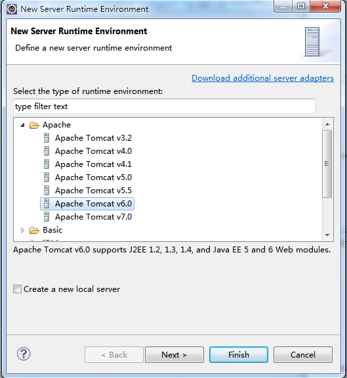Collapse the Apache tree node
347x378 pixels.
[22, 125]
